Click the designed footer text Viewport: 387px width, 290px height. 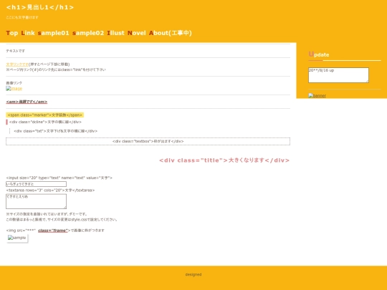(x=193, y=274)
